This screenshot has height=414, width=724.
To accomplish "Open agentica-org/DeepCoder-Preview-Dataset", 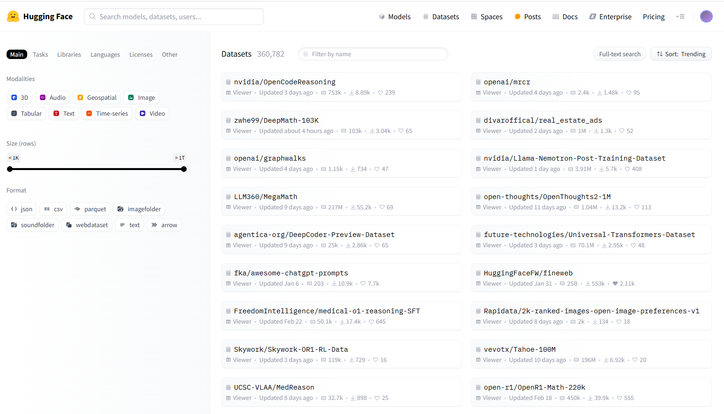I will pos(341,239).
